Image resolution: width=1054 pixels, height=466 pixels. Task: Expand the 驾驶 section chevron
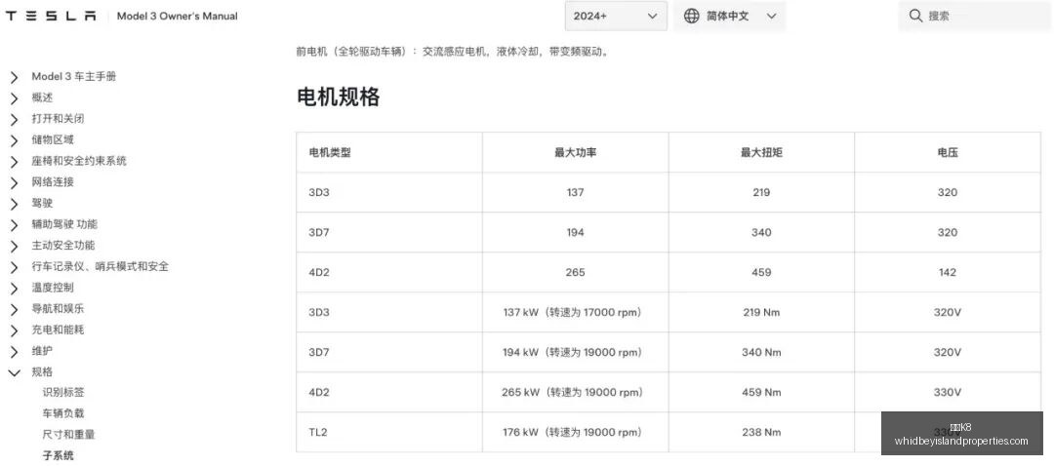(x=14, y=204)
